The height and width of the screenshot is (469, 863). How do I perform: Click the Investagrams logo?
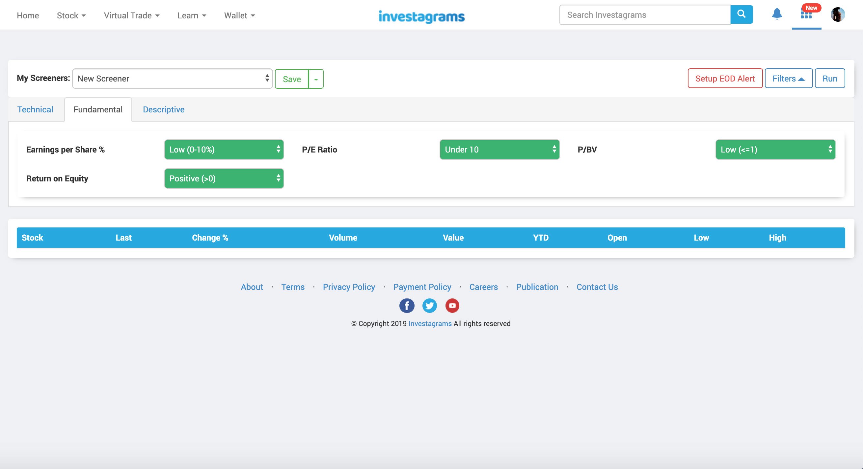(421, 16)
